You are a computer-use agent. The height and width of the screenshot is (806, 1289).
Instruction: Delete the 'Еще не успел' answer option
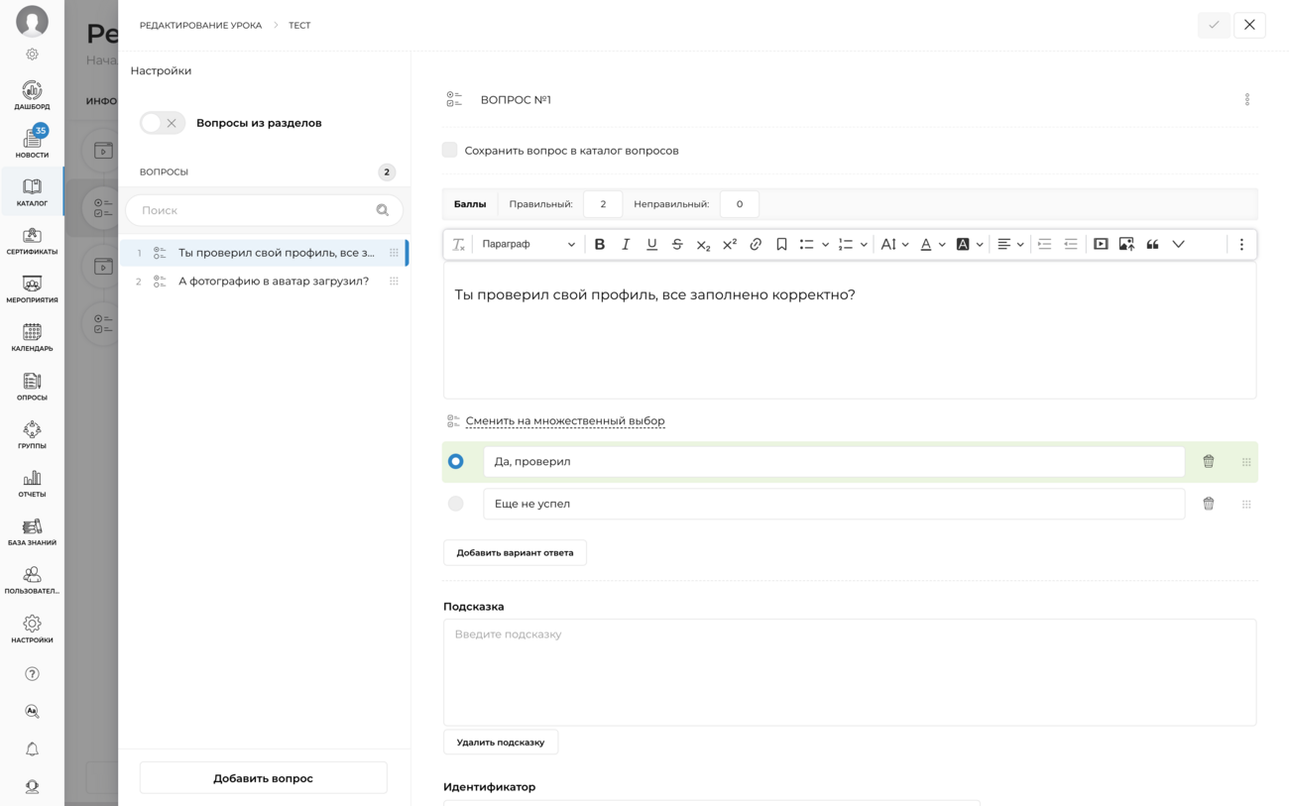[1208, 504]
